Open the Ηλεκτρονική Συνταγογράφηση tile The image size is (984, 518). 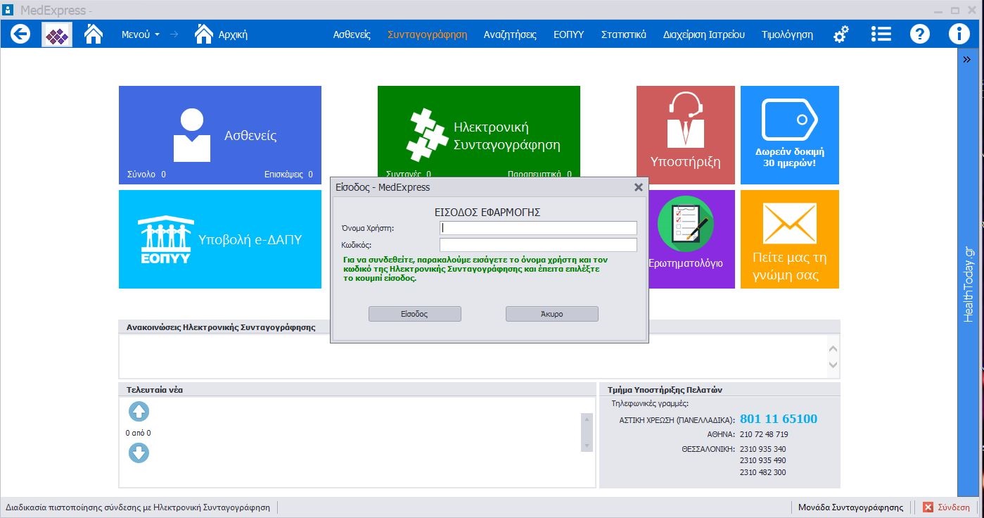click(479, 130)
